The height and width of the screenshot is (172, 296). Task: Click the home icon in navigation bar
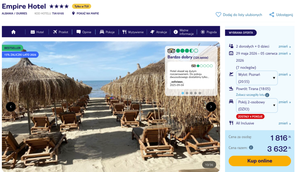(x=14, y=32)
